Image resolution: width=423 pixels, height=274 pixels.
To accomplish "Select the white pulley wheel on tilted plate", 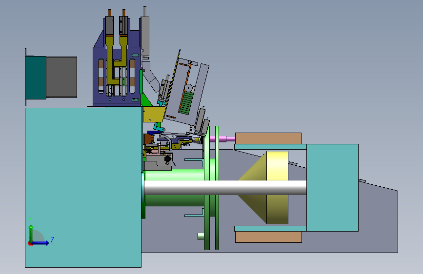I will point(188,88).
